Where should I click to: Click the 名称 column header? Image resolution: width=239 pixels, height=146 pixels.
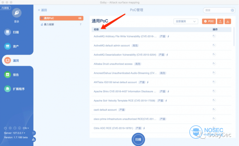(x=96, y=29)
